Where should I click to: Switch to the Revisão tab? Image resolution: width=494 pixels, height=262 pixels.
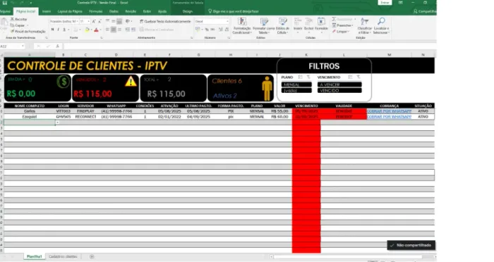click(131, 11)
